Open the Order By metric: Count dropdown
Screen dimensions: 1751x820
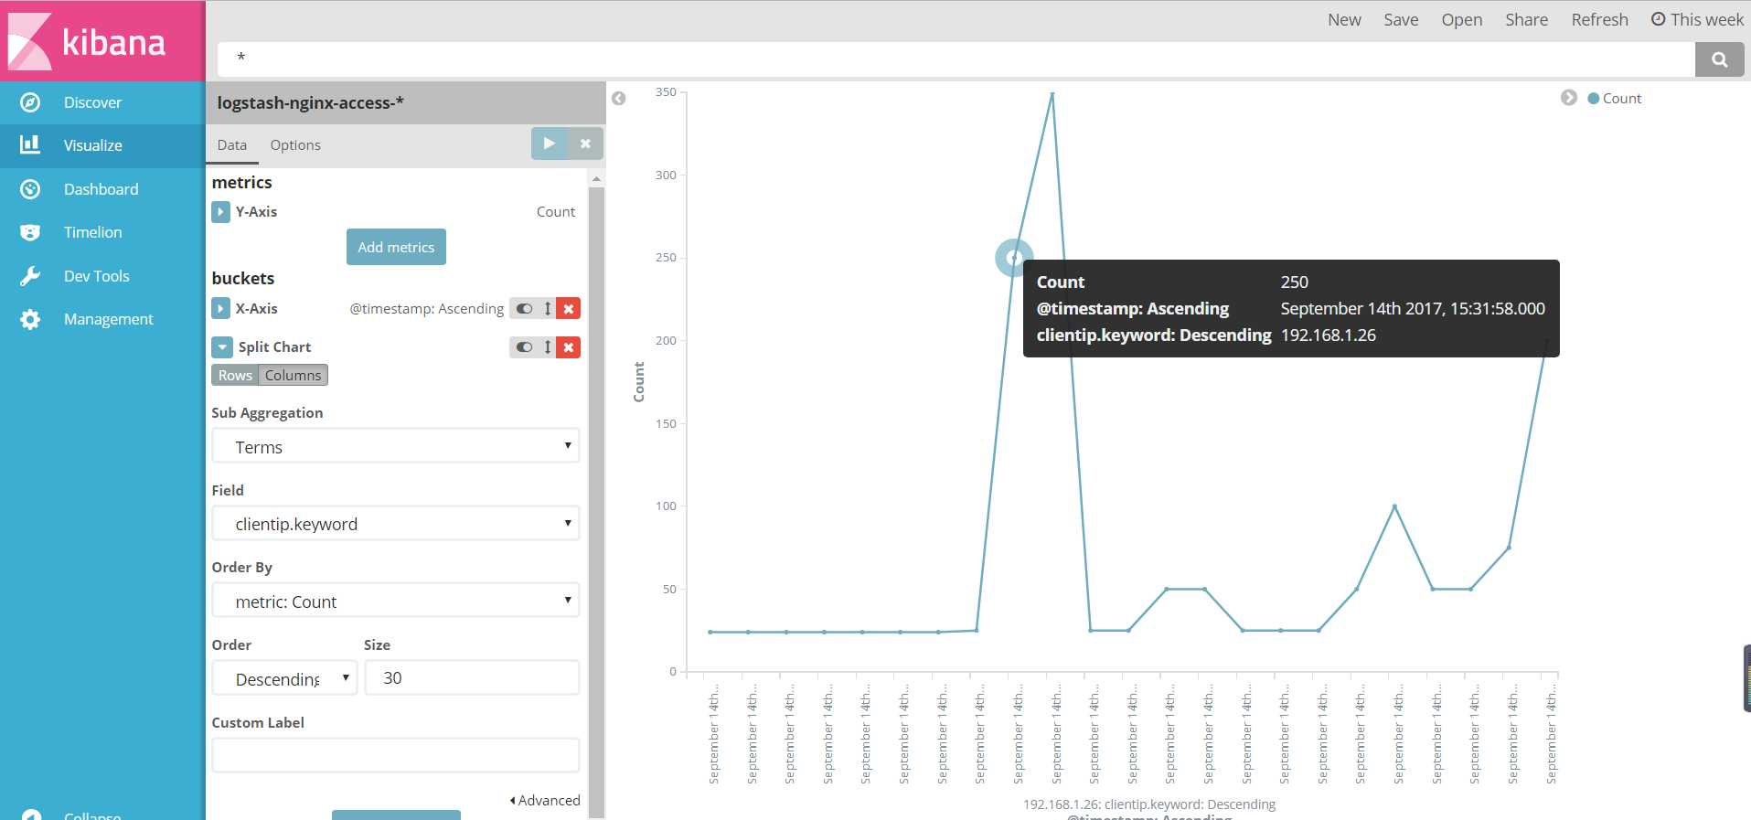pyautogui.click(x=396, y=601)
